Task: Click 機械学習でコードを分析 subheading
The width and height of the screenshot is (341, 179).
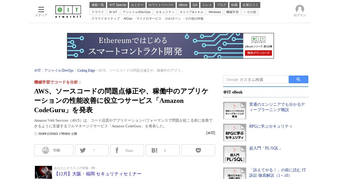Action: pyautogui.click(x=58, y=82)
